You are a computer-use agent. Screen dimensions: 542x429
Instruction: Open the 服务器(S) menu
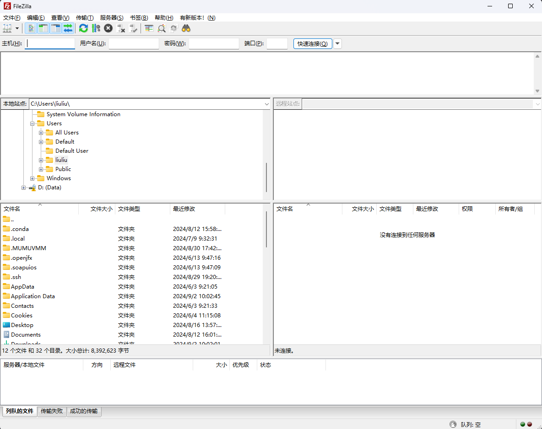pyautogui.click(x=112, y=18)
